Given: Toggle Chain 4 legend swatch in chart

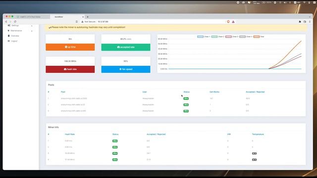Looking at the screenshot, I should 242,37.
